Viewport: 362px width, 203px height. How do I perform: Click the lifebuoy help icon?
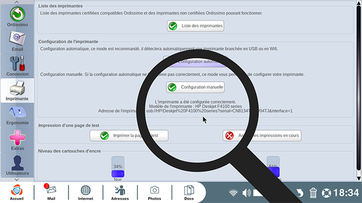(x=326, y=193)
